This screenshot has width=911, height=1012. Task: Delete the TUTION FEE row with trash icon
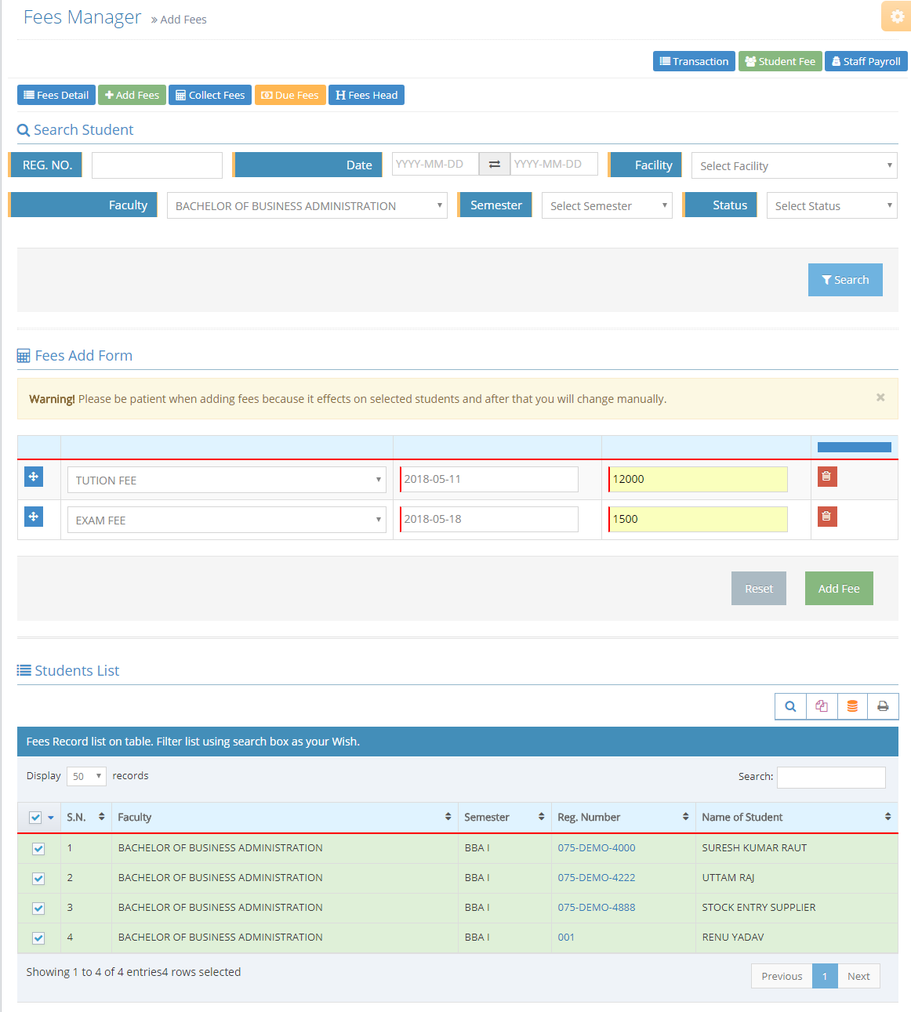point(827,477)
